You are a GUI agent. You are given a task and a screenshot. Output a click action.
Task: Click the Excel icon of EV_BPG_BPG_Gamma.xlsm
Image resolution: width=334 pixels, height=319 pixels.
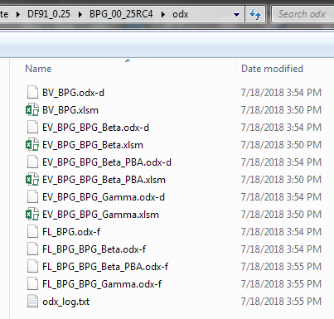[32, 214]
